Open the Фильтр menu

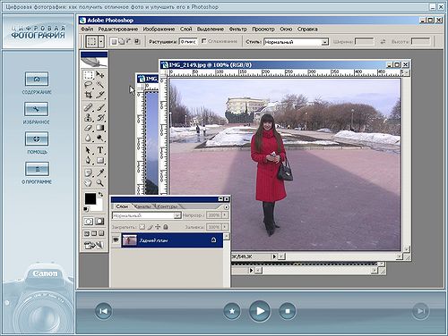[x=237, y=29]
